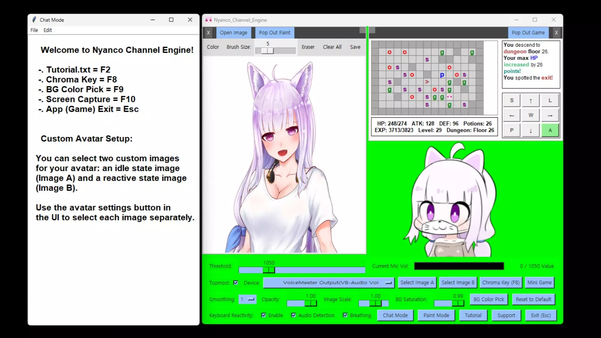Select the L look command button
This screenshot has height=338, width=601.
coord(550,100)
